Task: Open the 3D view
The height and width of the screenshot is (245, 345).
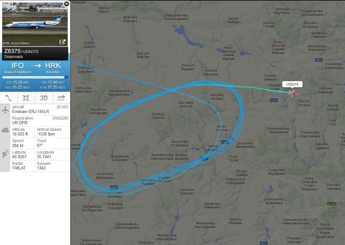Action: click(x=44, y=98)
